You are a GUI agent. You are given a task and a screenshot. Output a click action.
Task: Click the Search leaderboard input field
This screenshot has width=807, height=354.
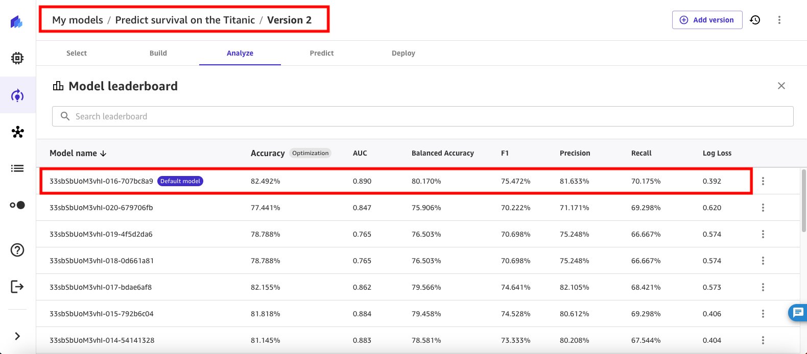423,116
